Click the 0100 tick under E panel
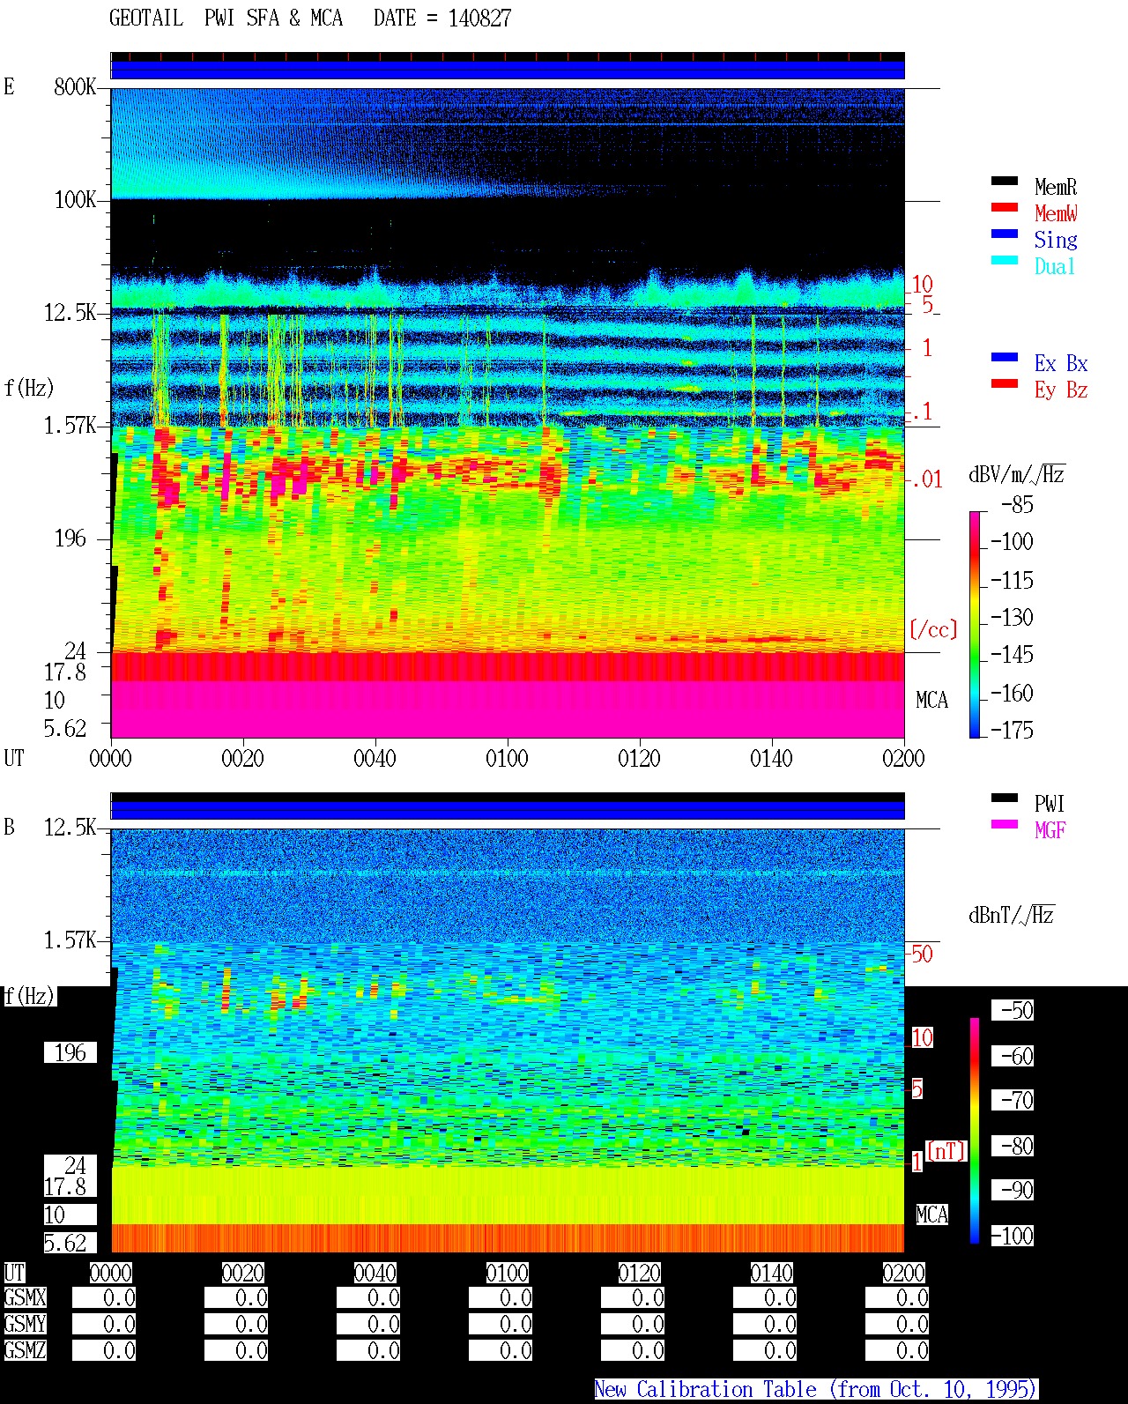The image size is (1128, 1404). [507, 759]
